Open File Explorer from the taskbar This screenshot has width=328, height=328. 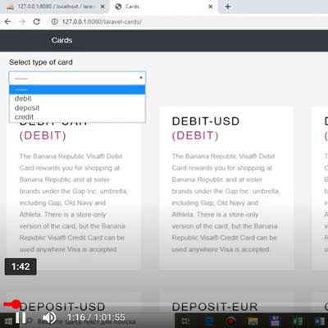[253, 321]
